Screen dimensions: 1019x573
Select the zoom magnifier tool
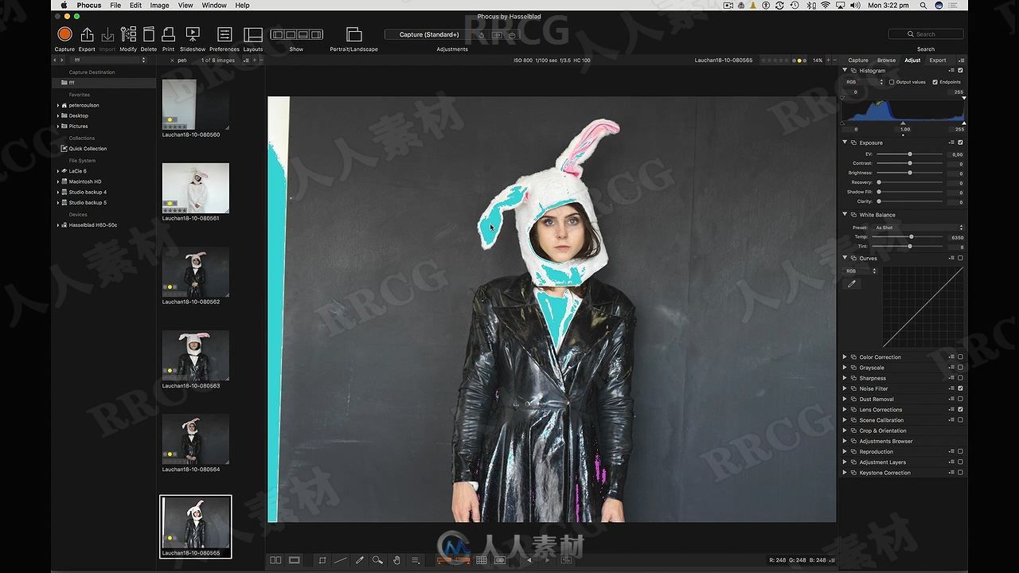378,560
